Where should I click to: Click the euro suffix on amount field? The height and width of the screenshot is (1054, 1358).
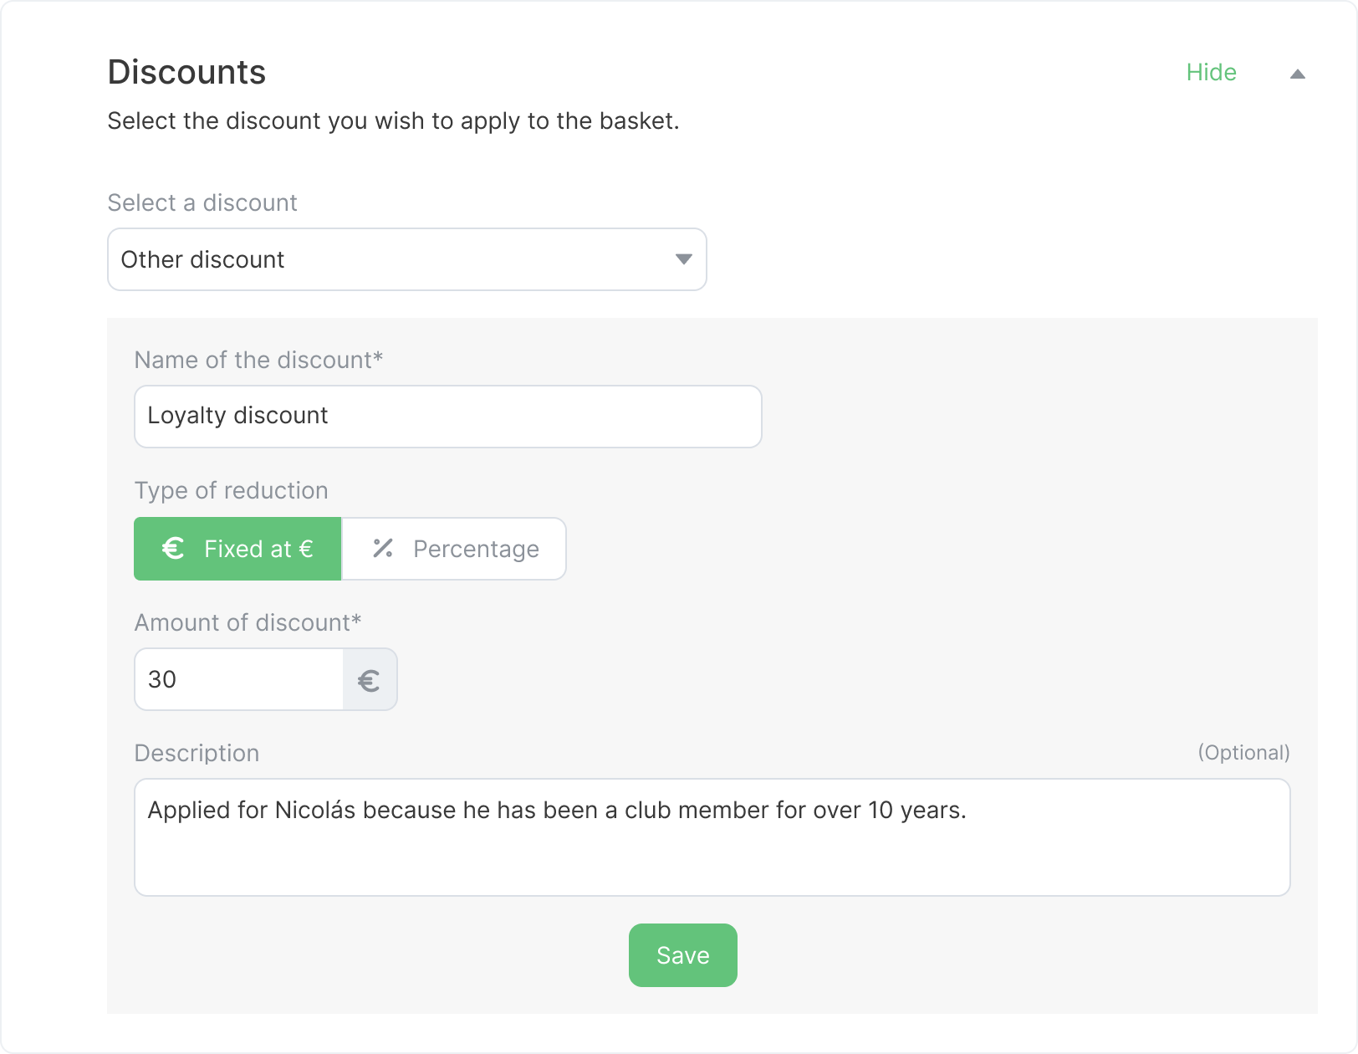point(369,680)
